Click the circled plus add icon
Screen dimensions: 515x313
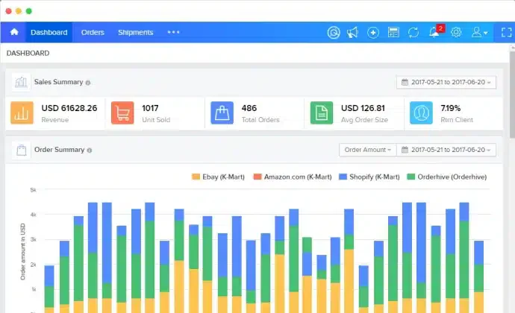click(372, 33)
